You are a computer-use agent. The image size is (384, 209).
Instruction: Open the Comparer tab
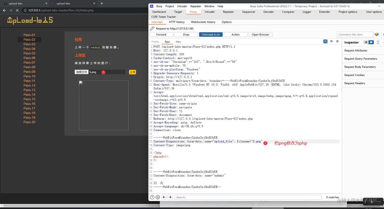click(x=288, y=12)
